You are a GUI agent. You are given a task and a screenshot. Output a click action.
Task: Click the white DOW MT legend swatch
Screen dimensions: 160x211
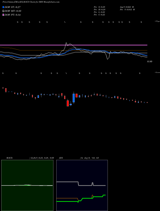pyautogui.click(x=3, y=11)
